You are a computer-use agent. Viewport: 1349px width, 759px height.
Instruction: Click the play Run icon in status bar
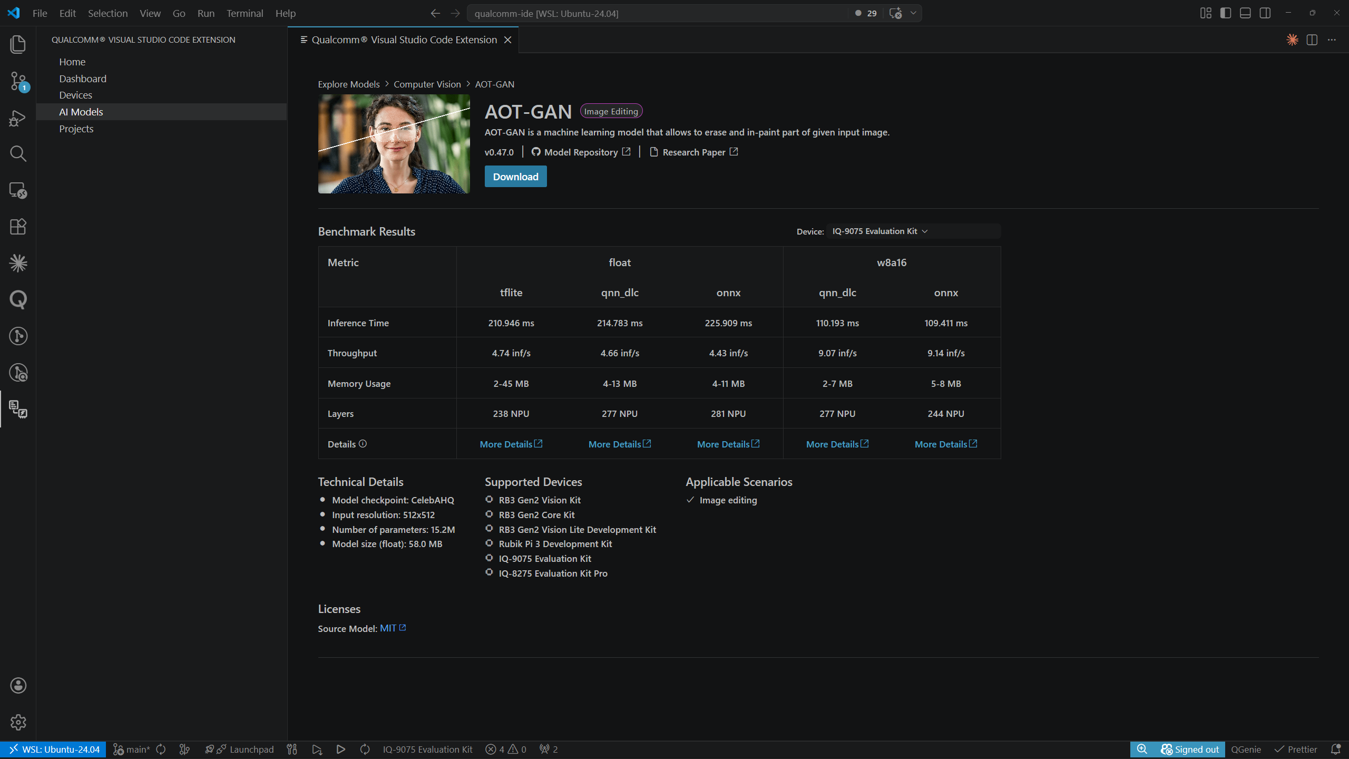(340, 749)
